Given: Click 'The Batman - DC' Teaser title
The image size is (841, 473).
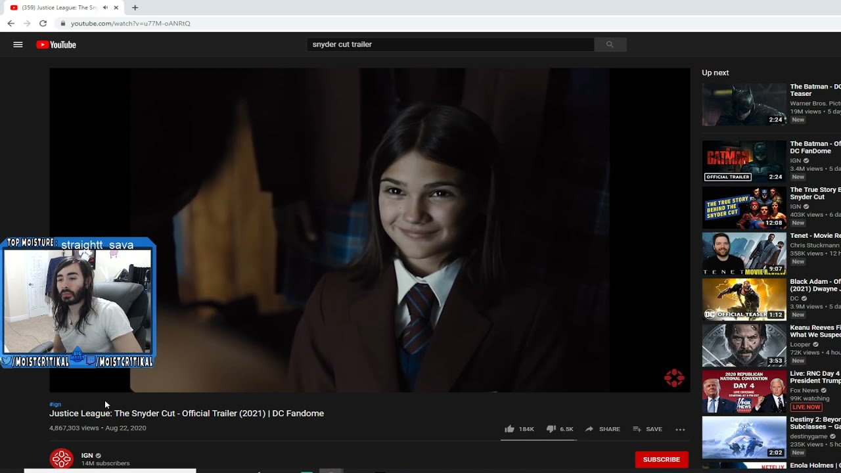Looking at the screenshot, I should tap(815, 90).
